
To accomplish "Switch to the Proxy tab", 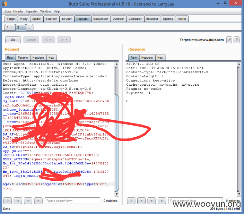I will pos(24,19).
